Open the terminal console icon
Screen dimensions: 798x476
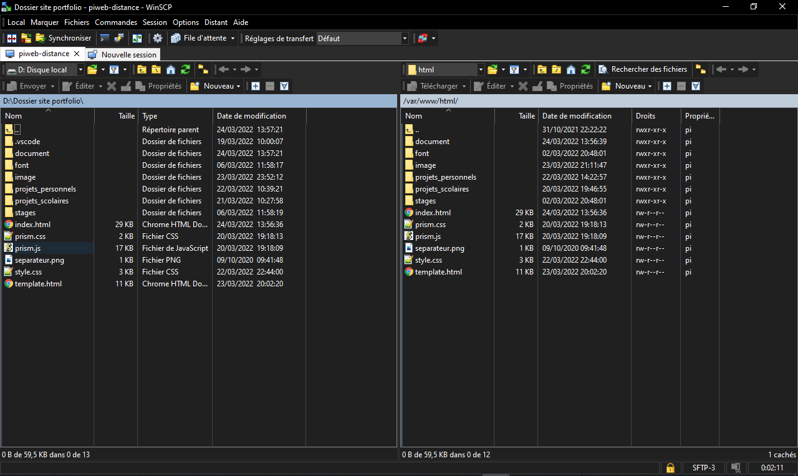[x=105, y=38]
